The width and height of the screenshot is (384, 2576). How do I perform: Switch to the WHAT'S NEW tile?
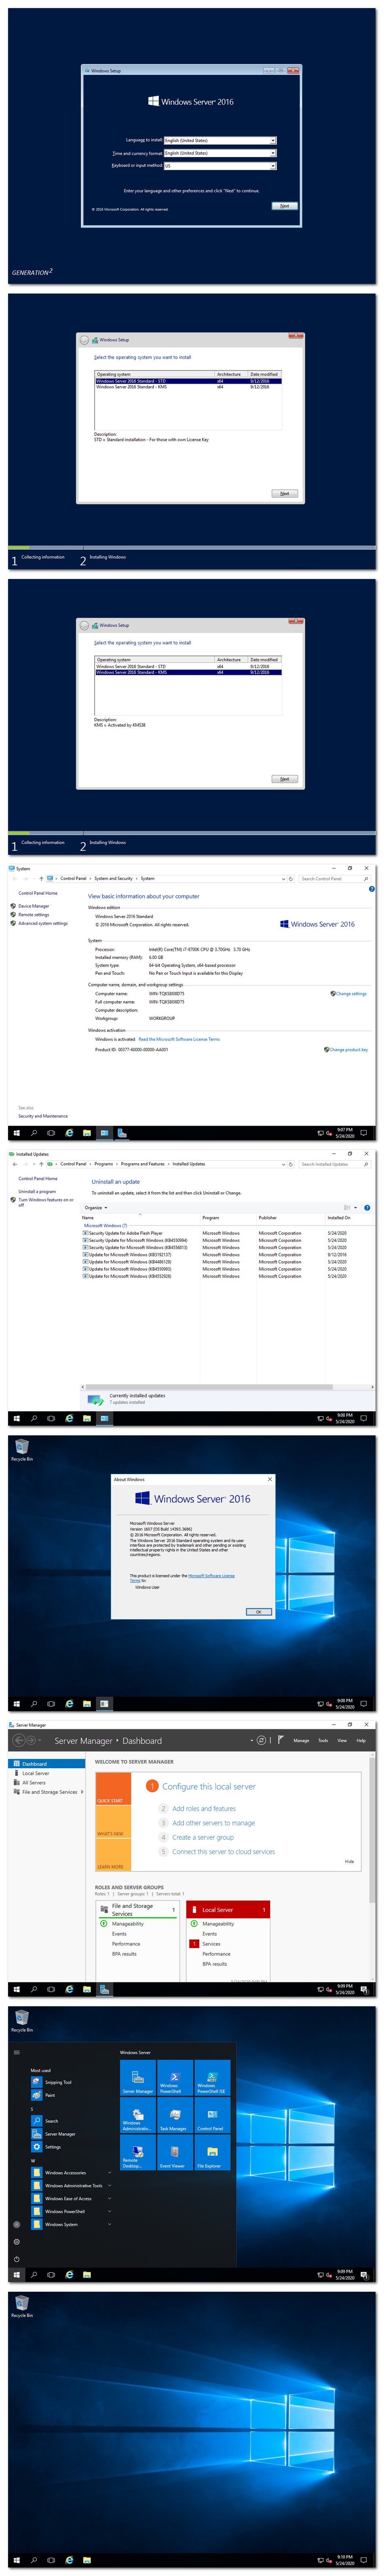click(113, 1823)
